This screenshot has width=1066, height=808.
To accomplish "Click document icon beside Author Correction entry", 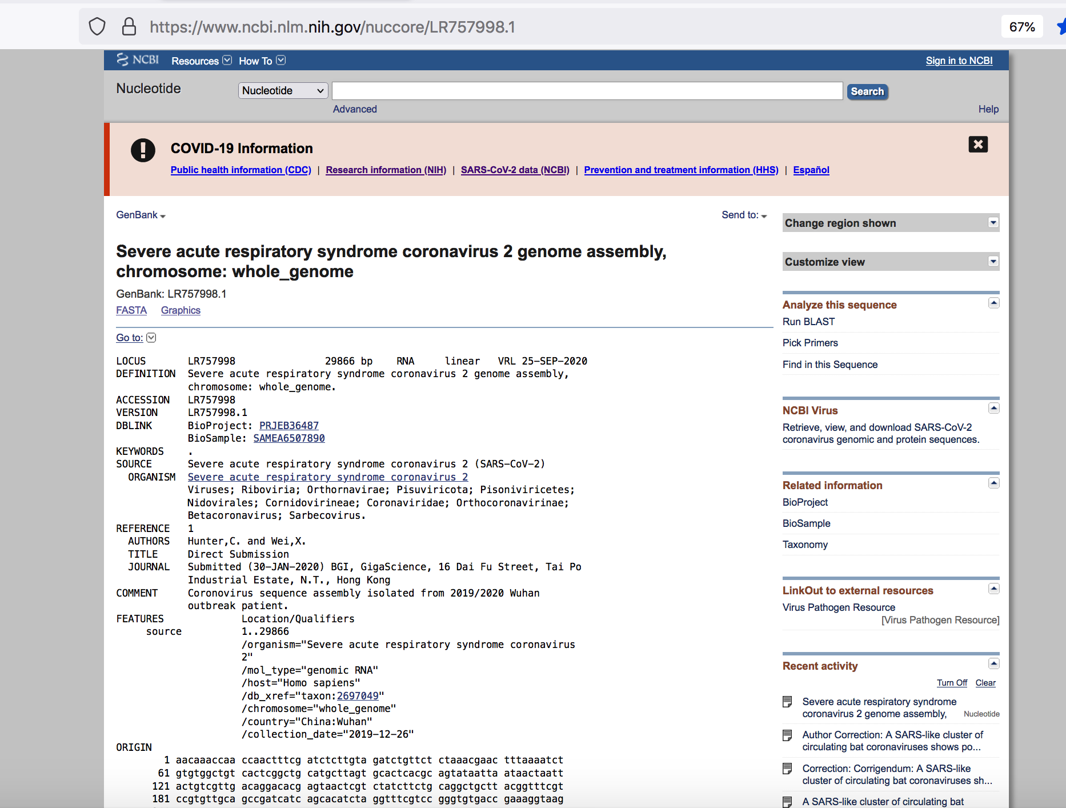I will [x=787, y=735].
